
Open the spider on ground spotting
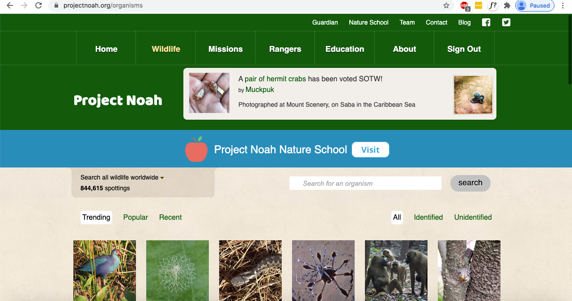click(x=323, y=271)
